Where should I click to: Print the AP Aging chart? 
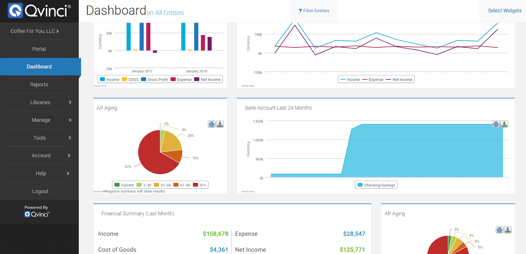[499, 230]
